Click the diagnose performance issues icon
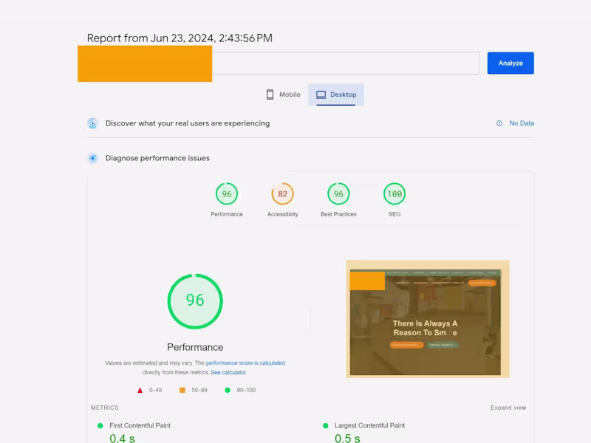 (92, 158)
